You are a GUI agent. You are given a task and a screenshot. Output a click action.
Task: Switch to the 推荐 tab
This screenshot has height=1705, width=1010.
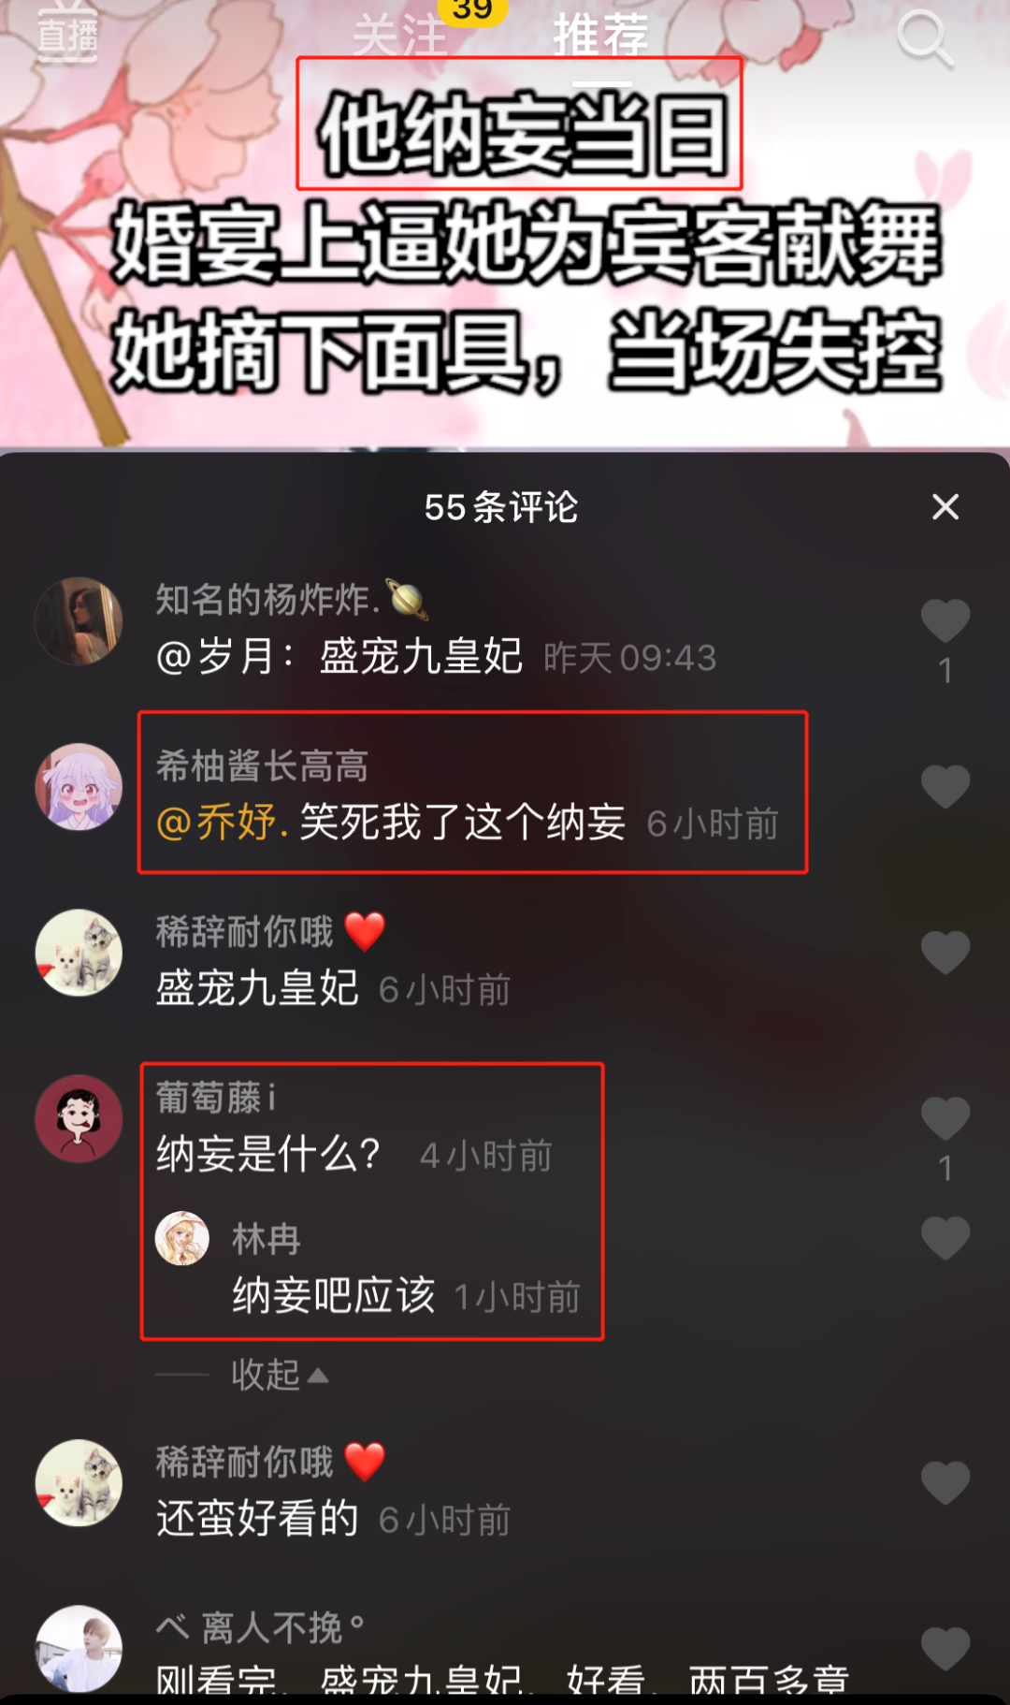[601, 36]
